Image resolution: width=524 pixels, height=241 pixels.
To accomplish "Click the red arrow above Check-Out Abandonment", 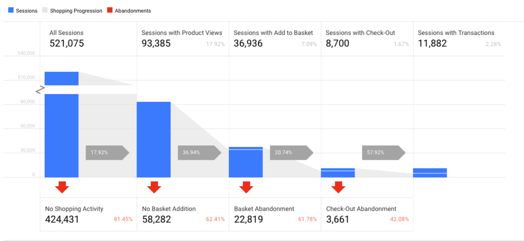I will point(338,187).
